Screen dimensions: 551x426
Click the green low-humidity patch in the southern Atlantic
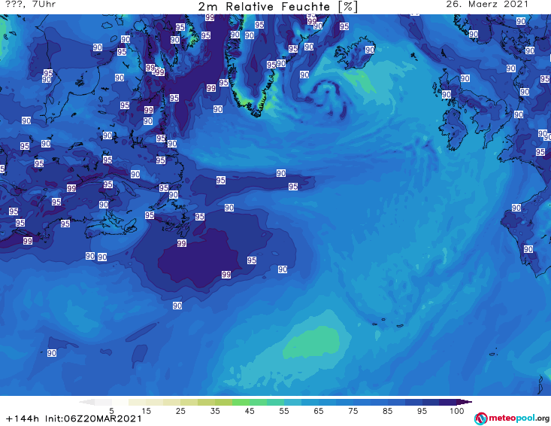tap(312, 342)
